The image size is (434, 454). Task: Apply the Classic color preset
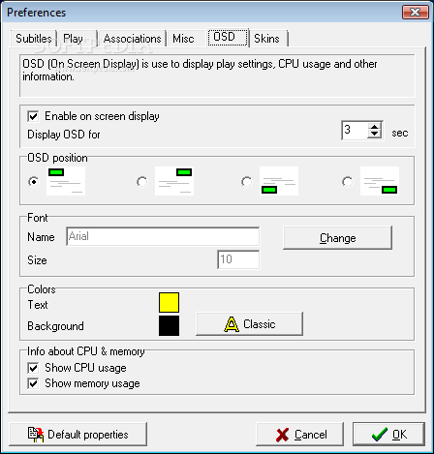[x=249, y=324]
